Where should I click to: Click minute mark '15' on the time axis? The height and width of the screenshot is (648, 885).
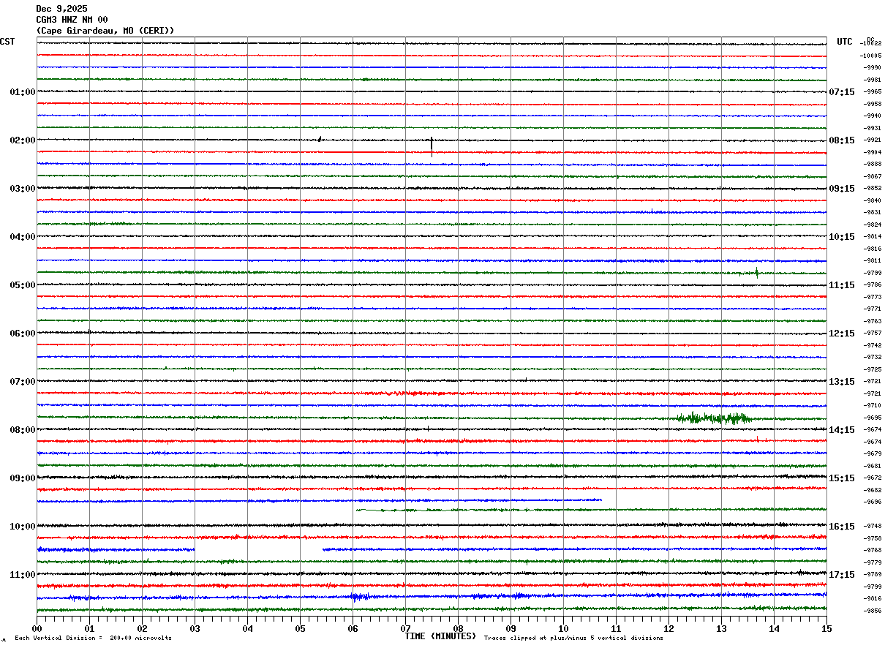[826, 628]
